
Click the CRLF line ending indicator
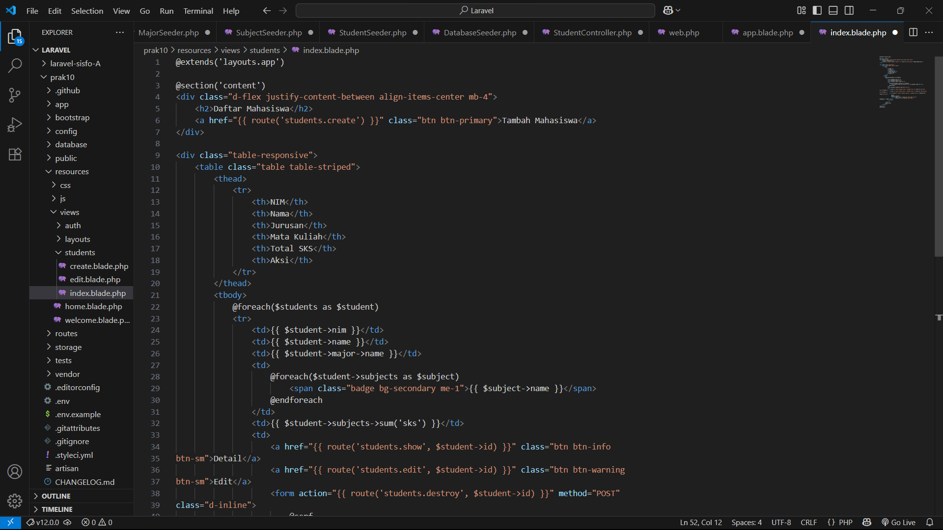[x=808, y=522]
